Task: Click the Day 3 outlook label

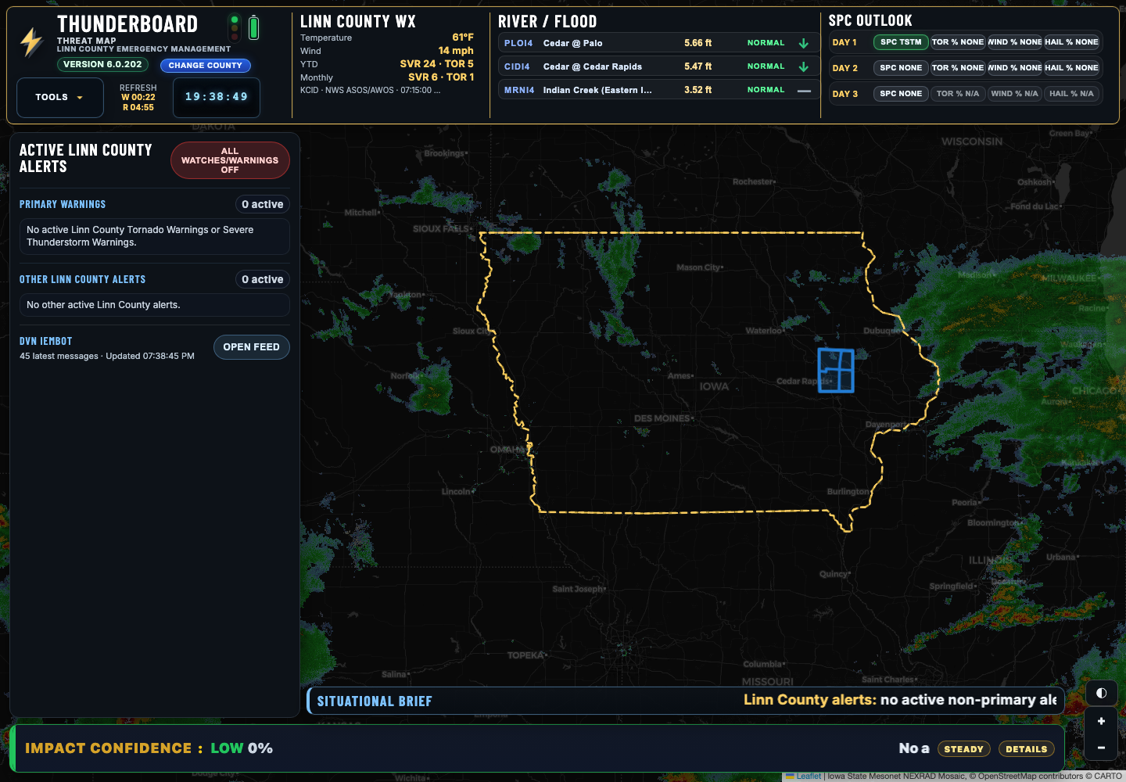Action: [x=844, y=94]
